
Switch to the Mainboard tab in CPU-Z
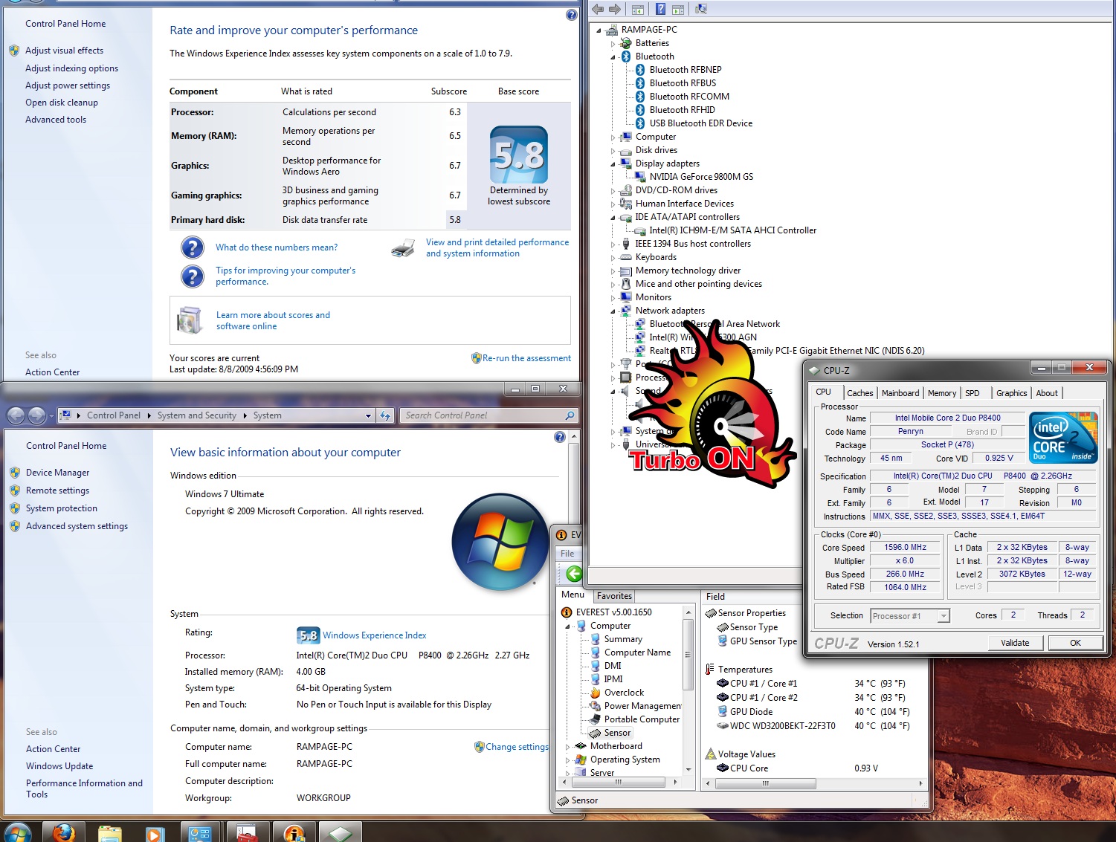pyautogui.click(x=900, y=393)
